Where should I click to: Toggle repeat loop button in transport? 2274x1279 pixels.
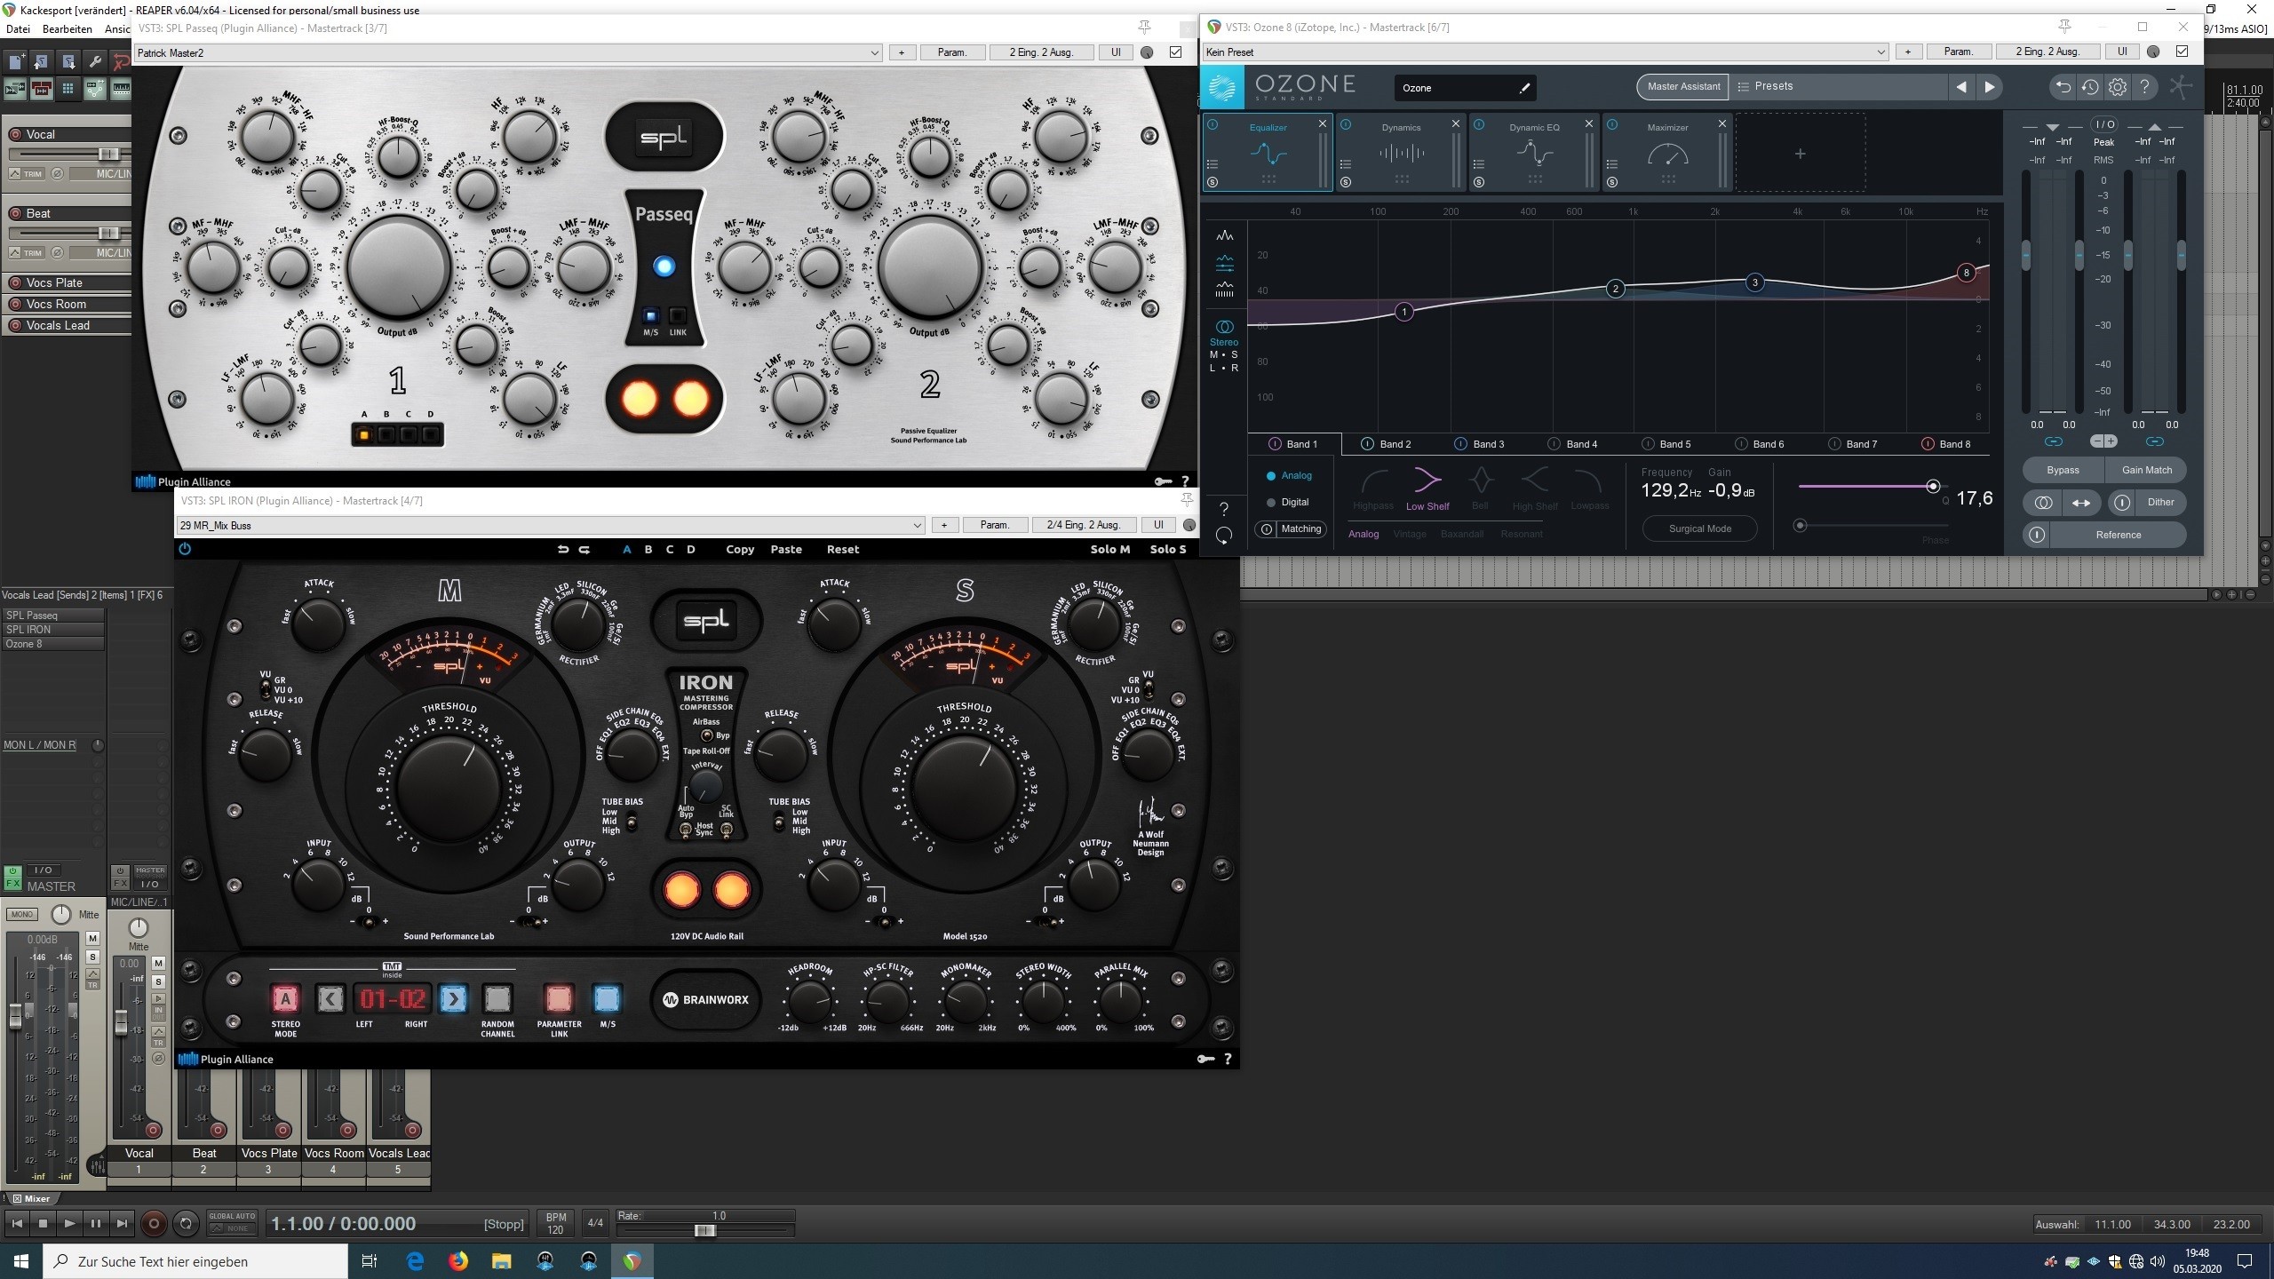(186, 1224)
